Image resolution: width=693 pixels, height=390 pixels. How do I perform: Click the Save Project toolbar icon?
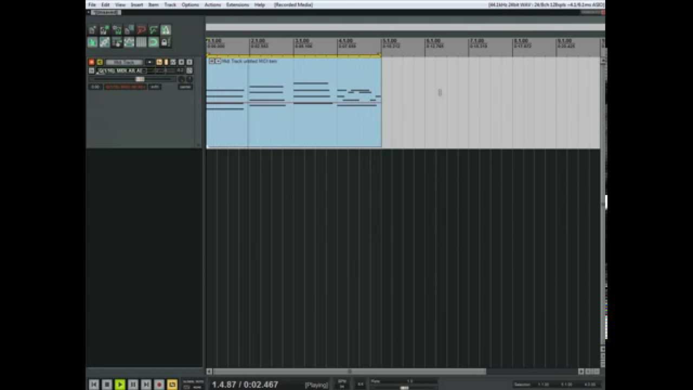pyautogui.click(x=117, y=30)
